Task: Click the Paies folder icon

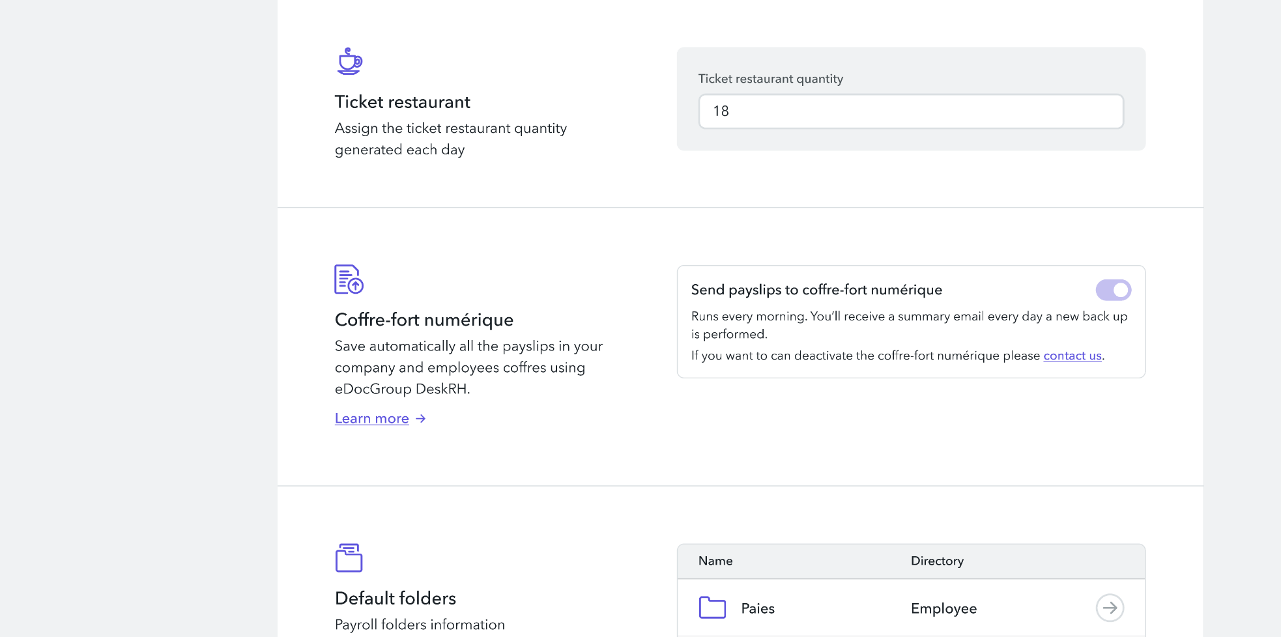Action: coord(712,608)
